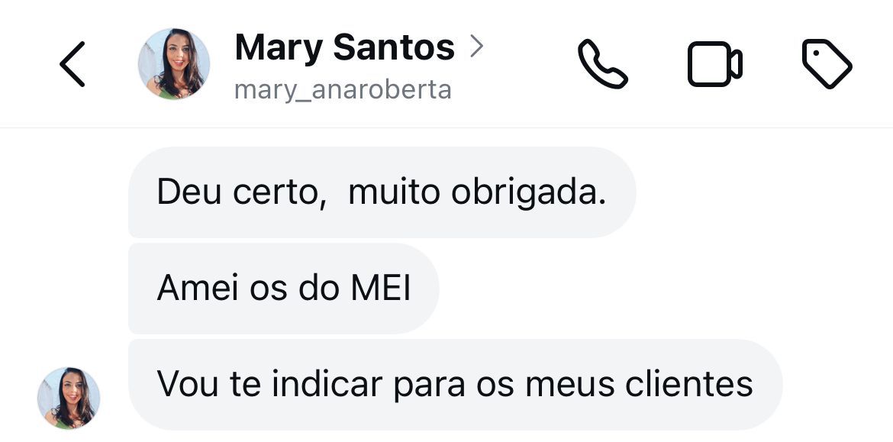Viewport: 893px width, 442px height.
Task: Select the 'Deu certo, muito obrigada.' message
Action: [x=382, y=192]
